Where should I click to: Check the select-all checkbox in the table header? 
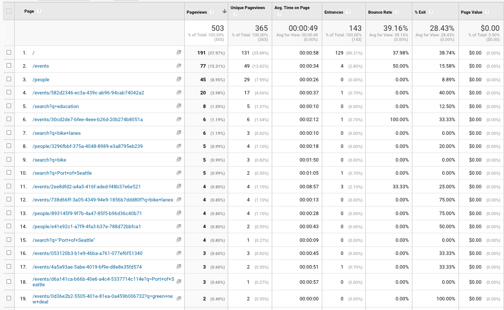8,11
